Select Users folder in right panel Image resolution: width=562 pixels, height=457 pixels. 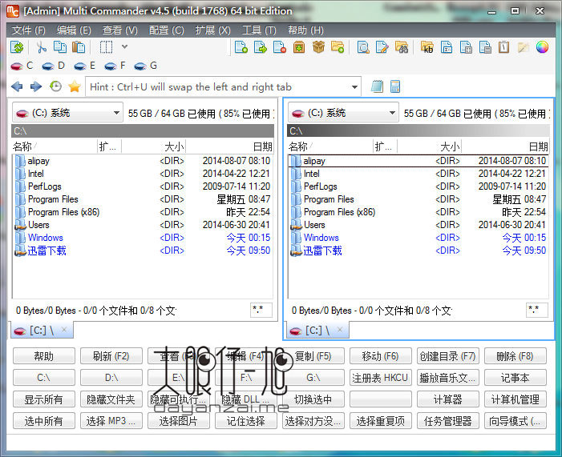click(x=418, y=225)
